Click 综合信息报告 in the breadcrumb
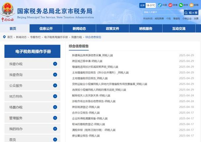The image size is (201, 142). [x=93, y=37]
